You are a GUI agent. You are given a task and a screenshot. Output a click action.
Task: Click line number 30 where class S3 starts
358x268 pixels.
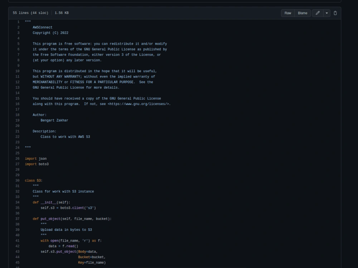(x=18, y=180)
